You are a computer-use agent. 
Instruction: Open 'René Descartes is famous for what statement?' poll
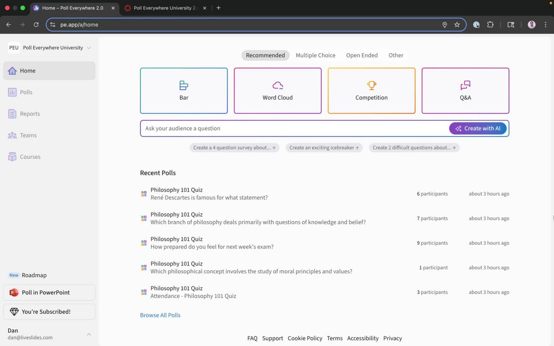209,198
